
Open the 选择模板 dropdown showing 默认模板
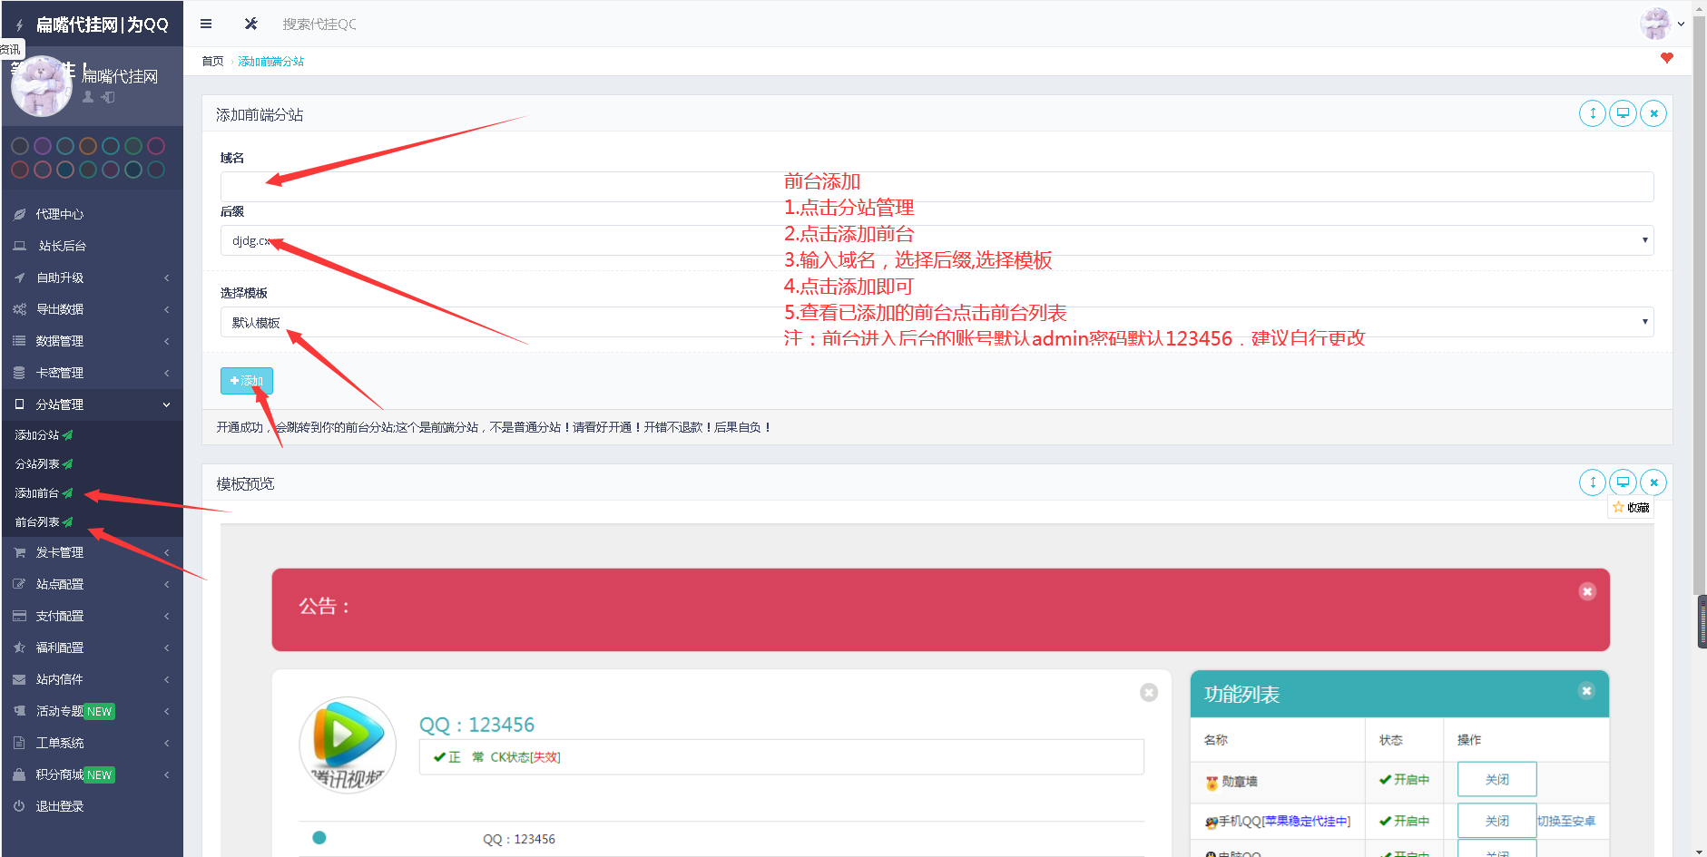(937, 322)
